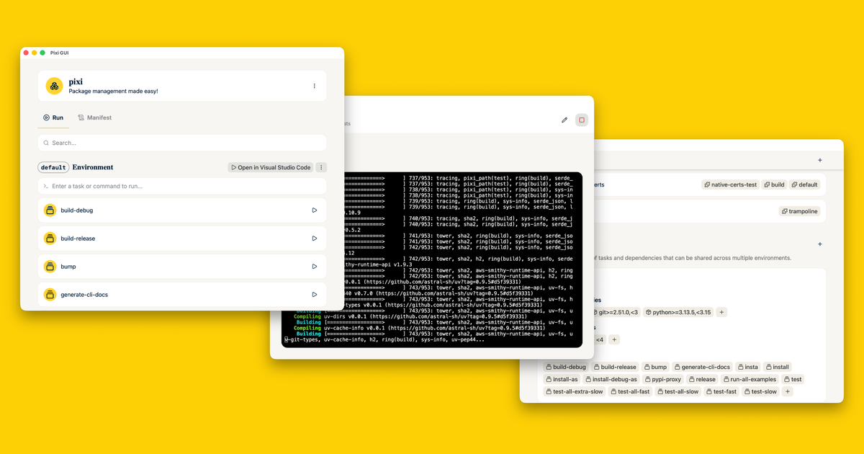Open the menu beside Open in Visual Studio Code
Screen dimensions: 864x454
321,166
